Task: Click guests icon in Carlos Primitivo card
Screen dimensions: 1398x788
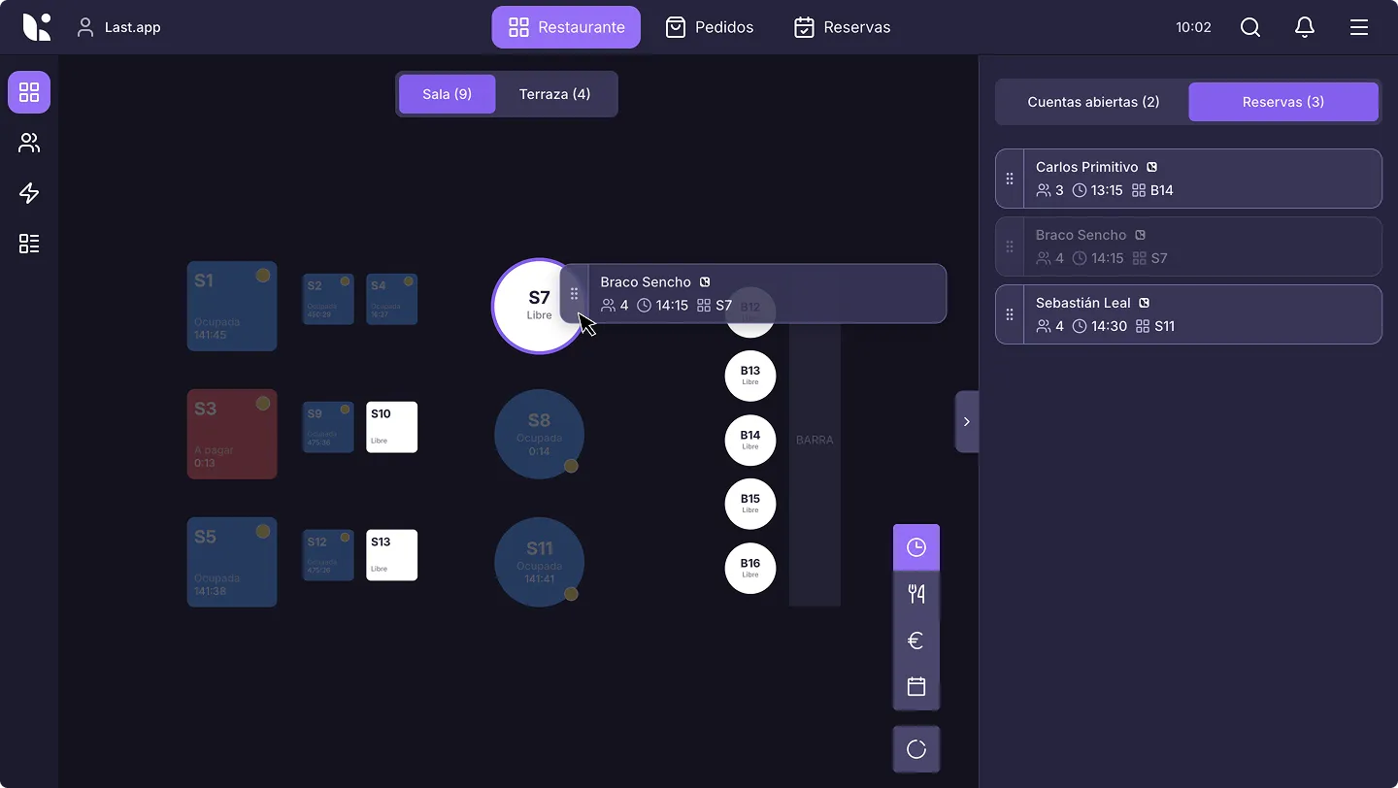Action: click(1044, 190)
